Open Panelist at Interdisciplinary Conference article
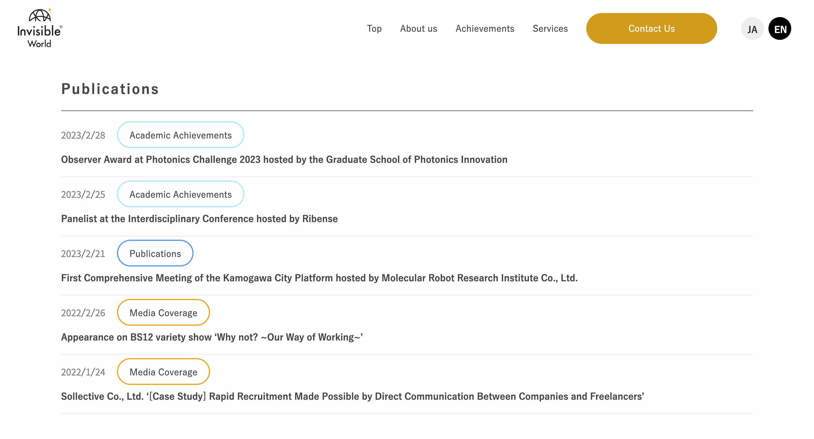Viewport: 814px width, 439px height. [x=200, y=218]
